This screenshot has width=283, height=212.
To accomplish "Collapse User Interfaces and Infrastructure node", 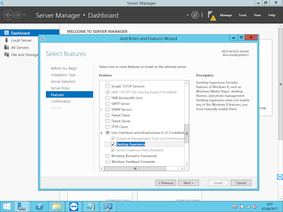I will (101, 133).
